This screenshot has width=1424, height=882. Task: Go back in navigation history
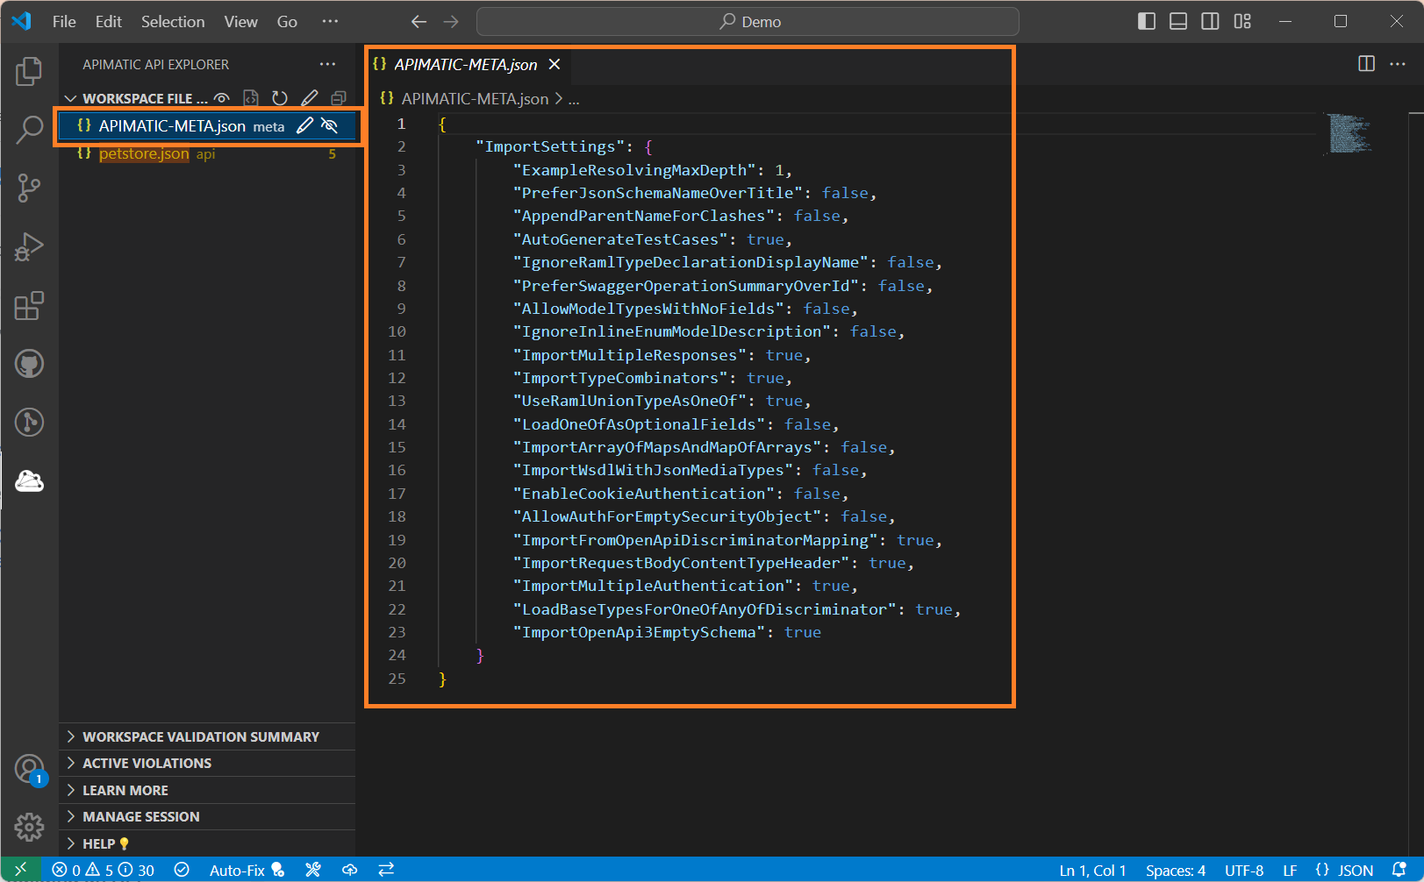[419, 21]
